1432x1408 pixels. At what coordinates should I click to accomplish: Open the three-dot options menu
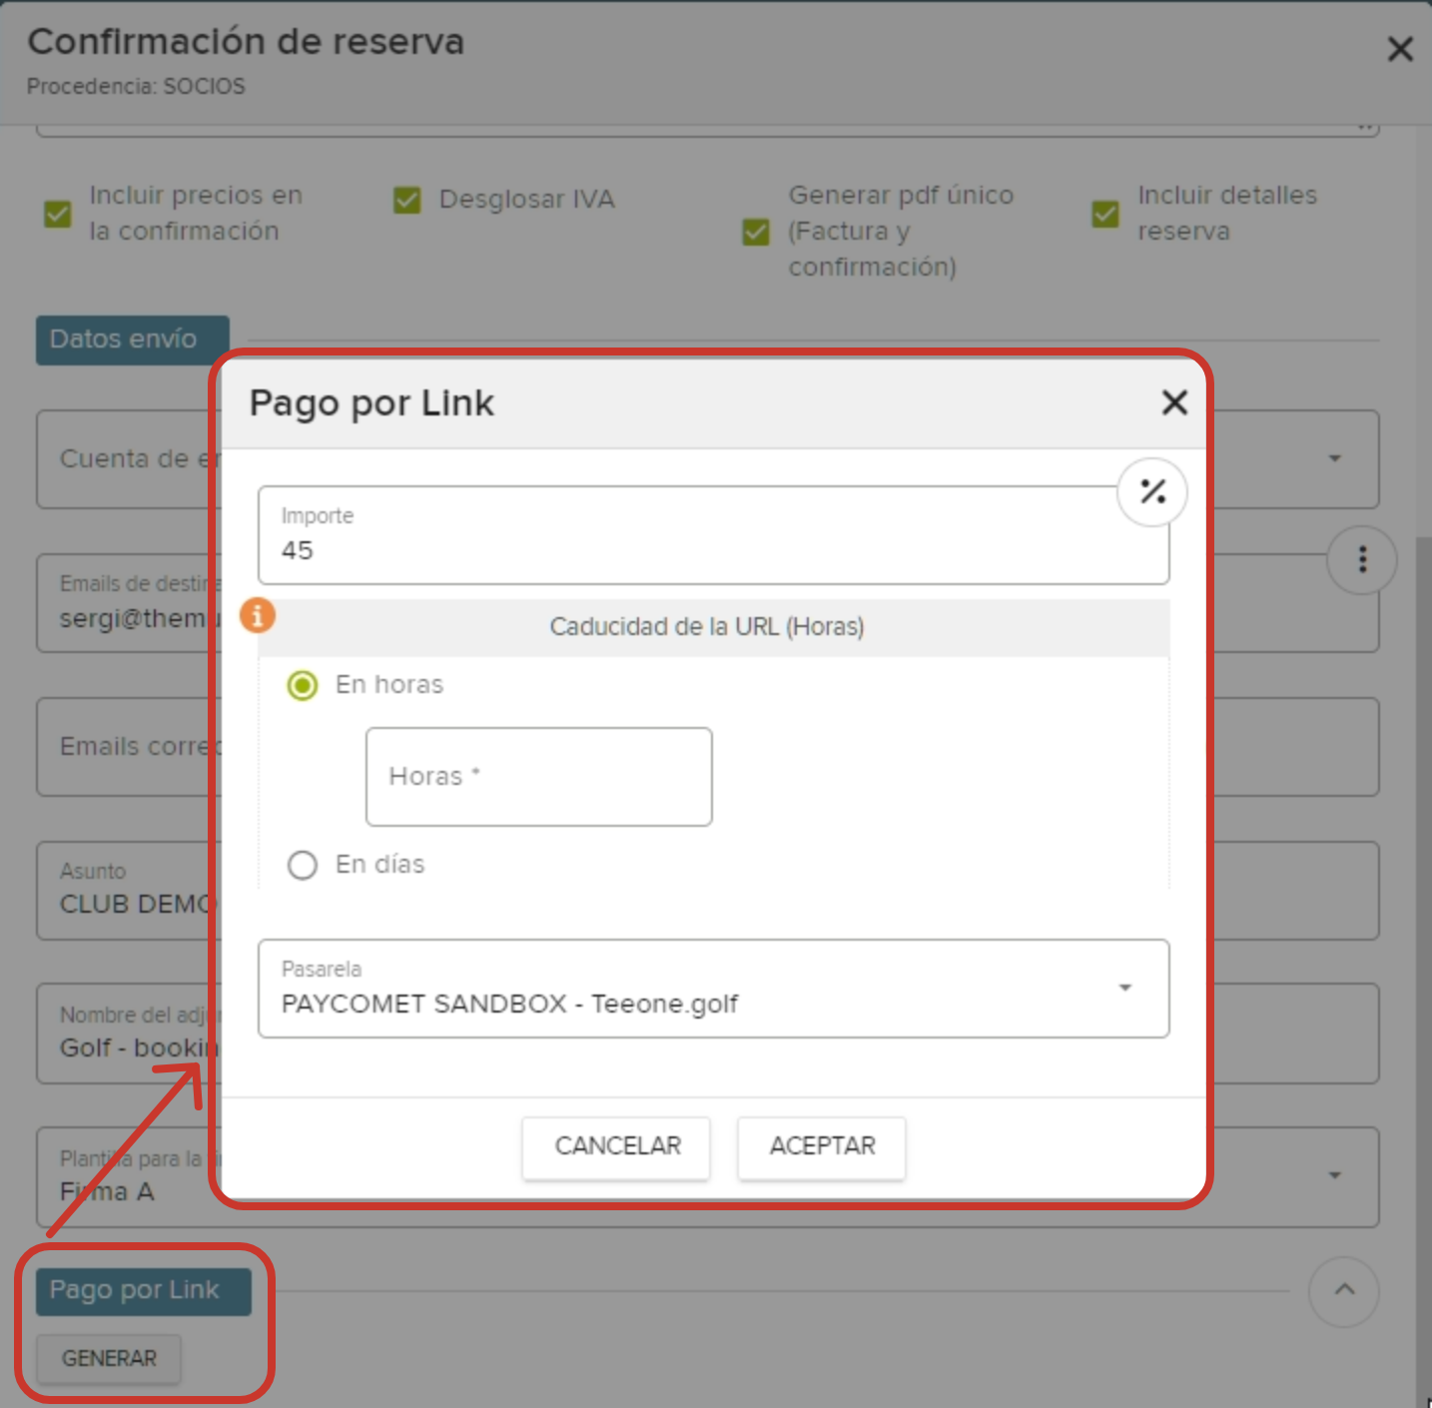point(1361,559)
